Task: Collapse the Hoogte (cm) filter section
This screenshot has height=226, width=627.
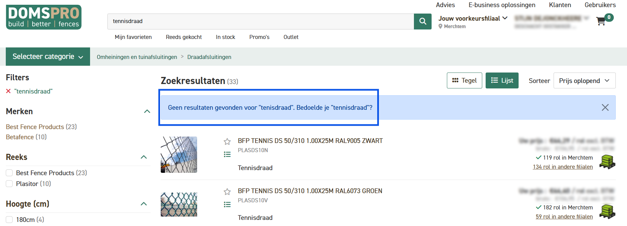Action: 144,204
